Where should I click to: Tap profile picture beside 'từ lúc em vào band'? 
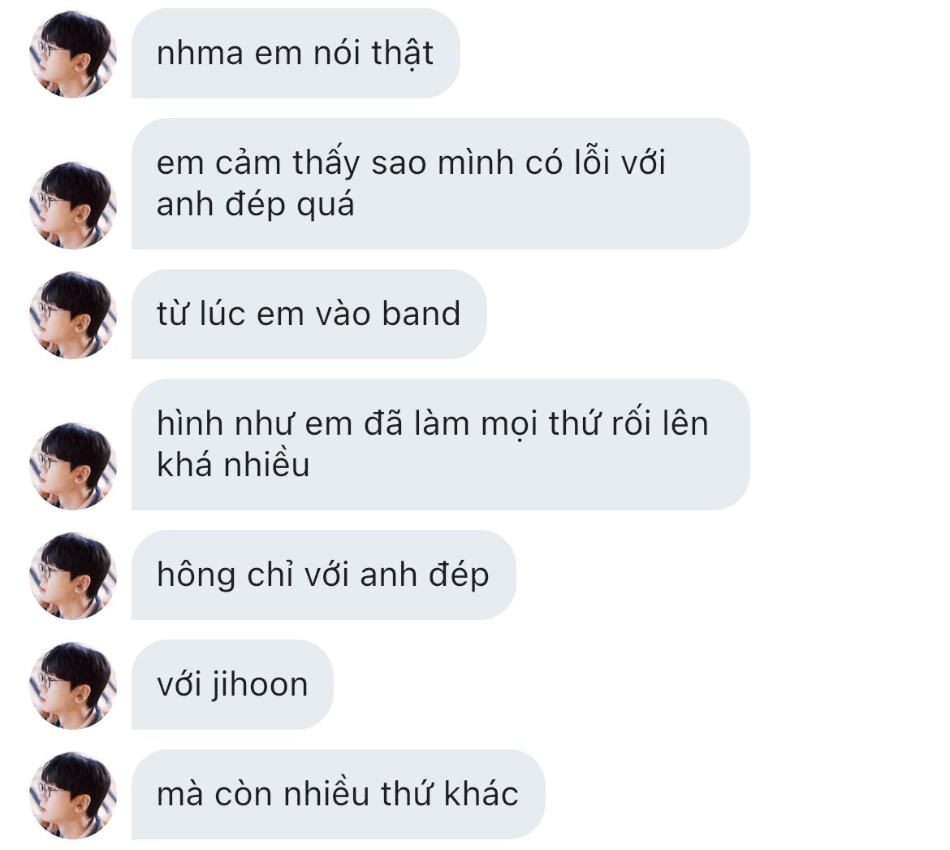click(x=73, y=315)
